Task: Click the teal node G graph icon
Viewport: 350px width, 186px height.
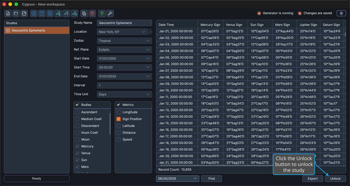Action: (58, 13)
